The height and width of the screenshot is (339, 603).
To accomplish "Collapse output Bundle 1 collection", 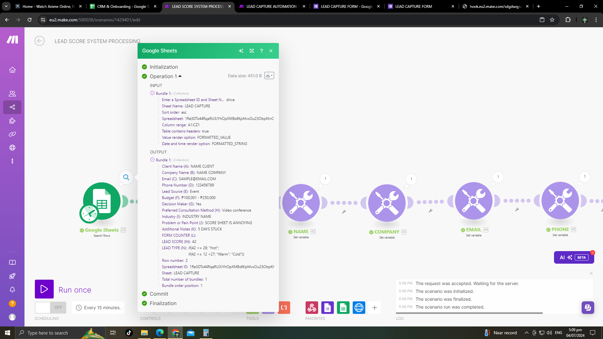I will [x=152, y=160].
